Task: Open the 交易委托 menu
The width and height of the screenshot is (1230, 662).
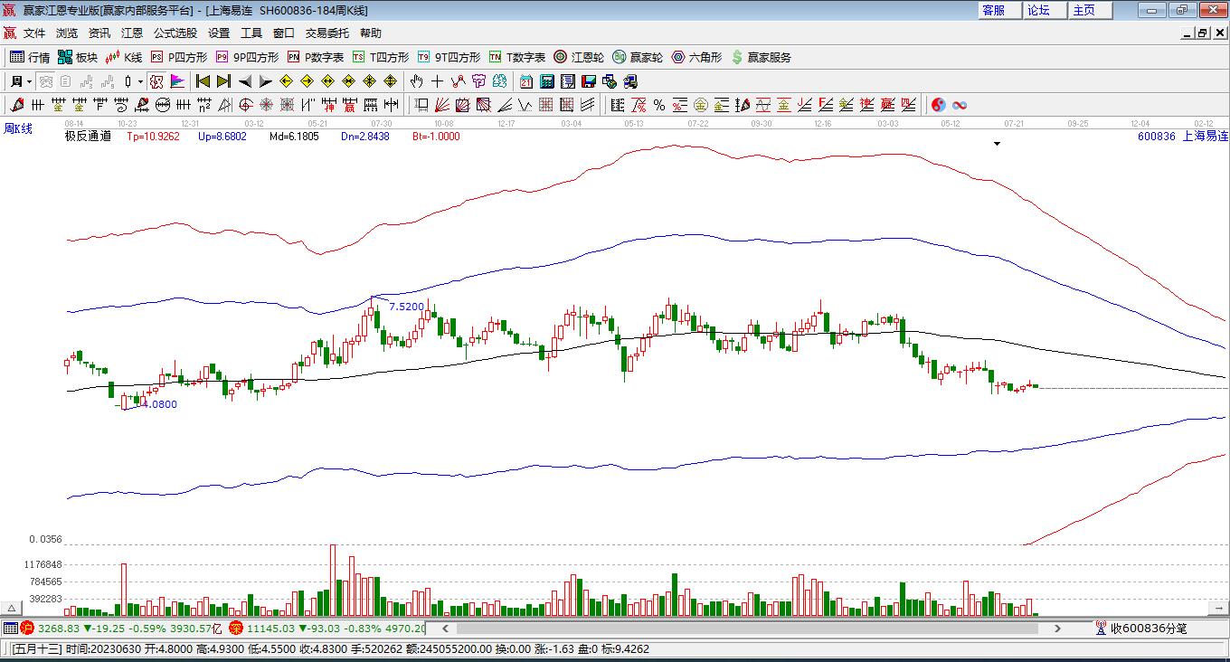Action: point(326,33)
